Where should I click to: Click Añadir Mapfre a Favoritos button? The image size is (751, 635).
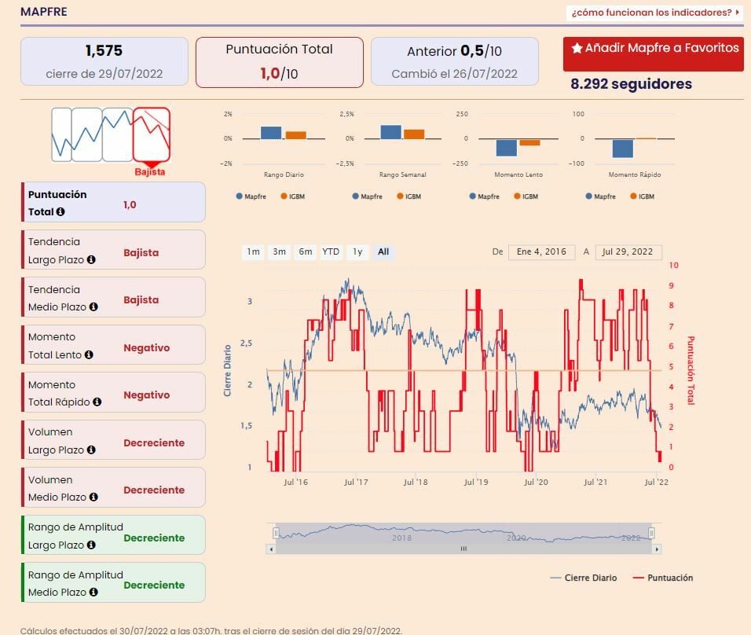point(654,54)
